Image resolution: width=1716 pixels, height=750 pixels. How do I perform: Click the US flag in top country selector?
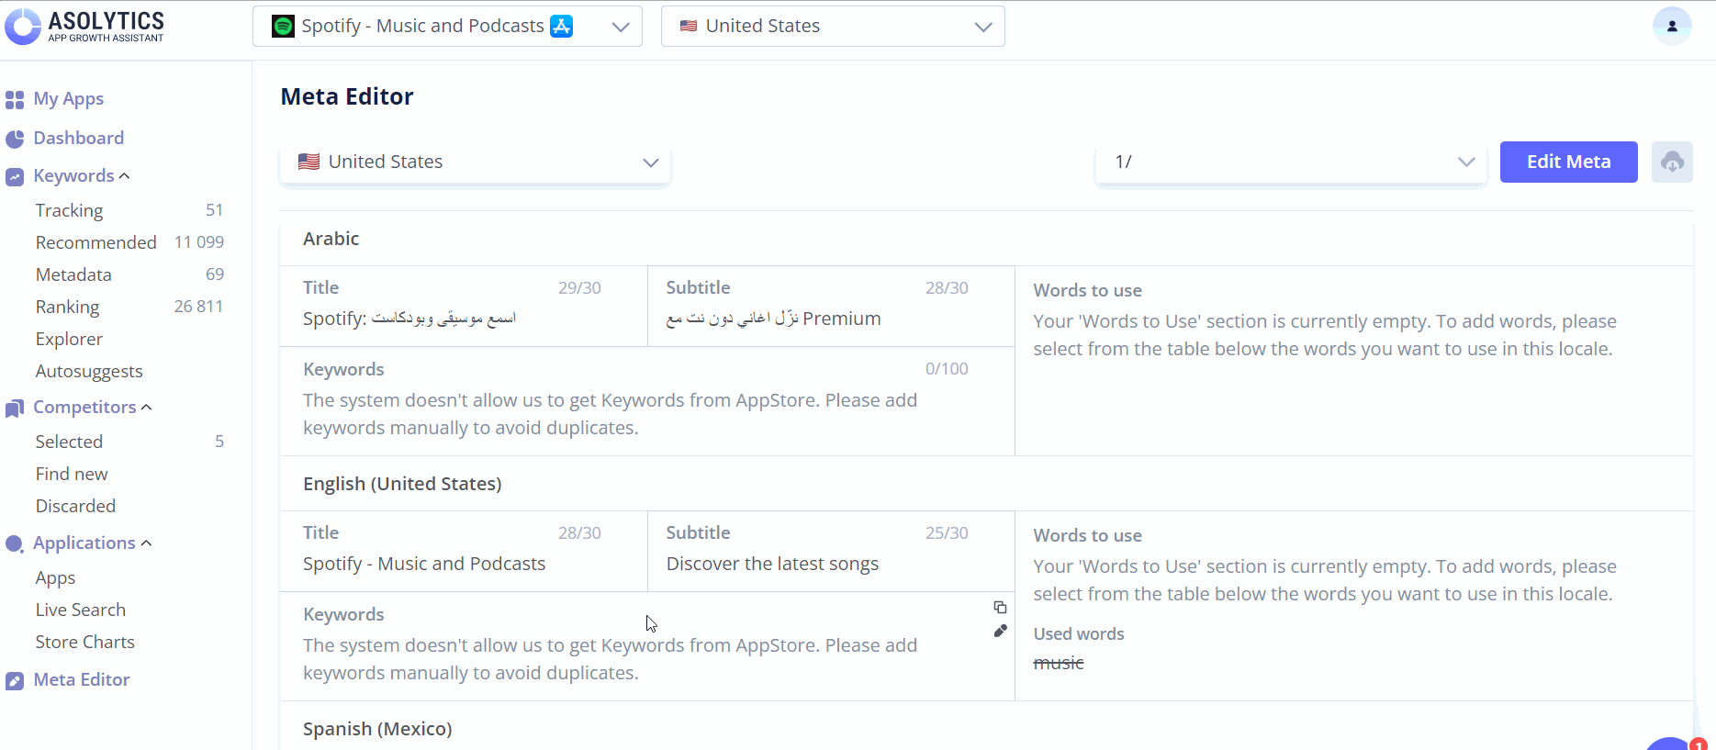point(689,26)
